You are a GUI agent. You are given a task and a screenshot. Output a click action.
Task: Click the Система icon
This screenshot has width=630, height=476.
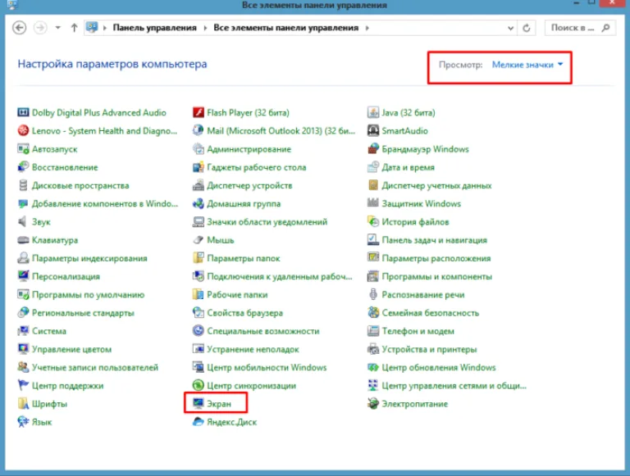[23, 331]
